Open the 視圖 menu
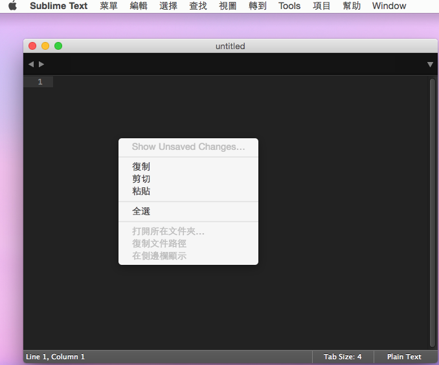The image size is (439, 365). coord(228,6)
